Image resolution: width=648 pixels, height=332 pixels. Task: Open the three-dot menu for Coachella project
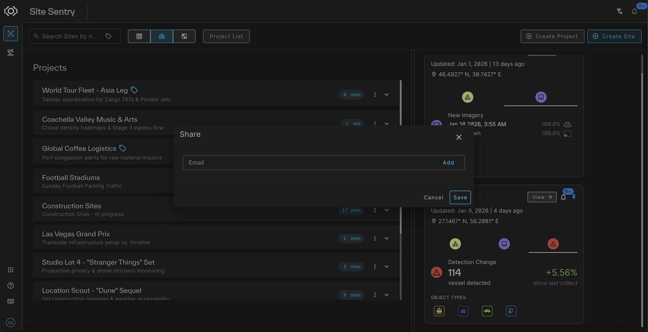[x=375, y=124]
